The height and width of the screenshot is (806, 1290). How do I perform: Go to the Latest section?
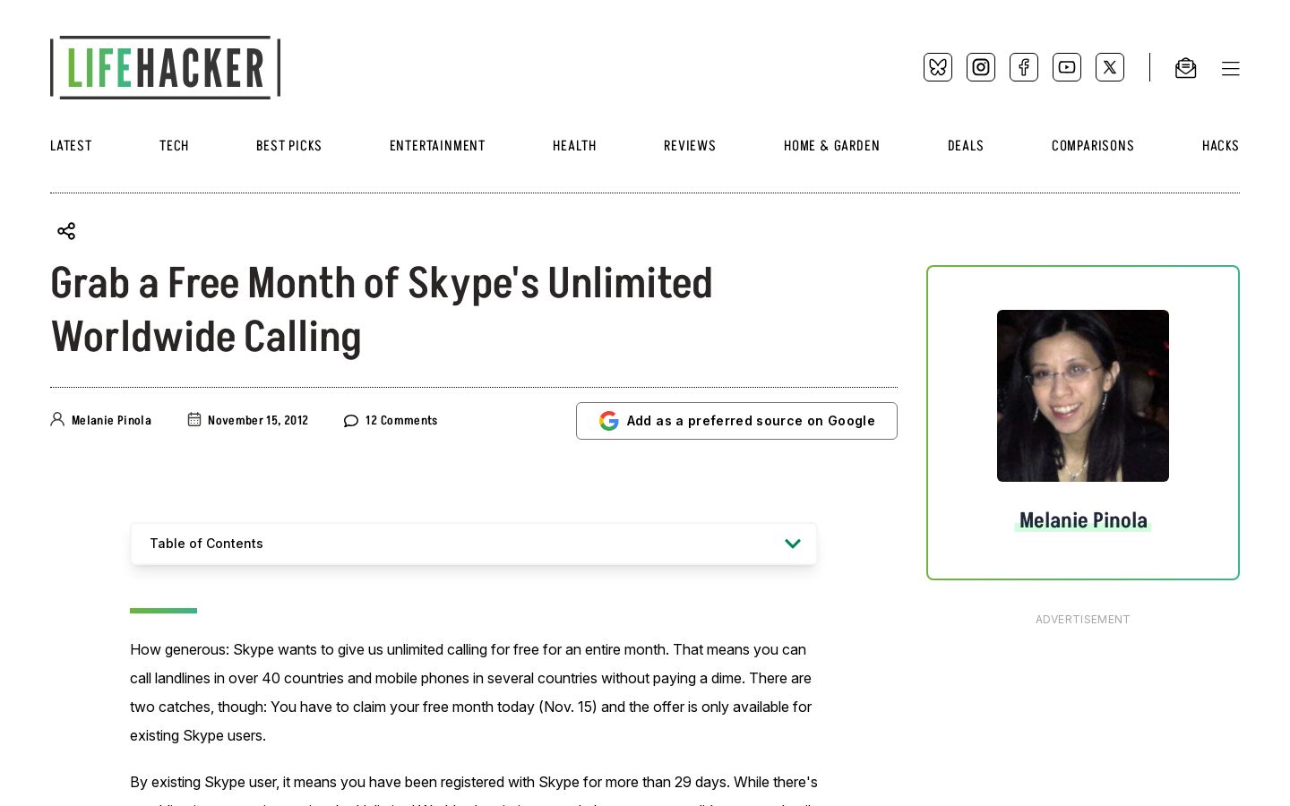(71, 146)
